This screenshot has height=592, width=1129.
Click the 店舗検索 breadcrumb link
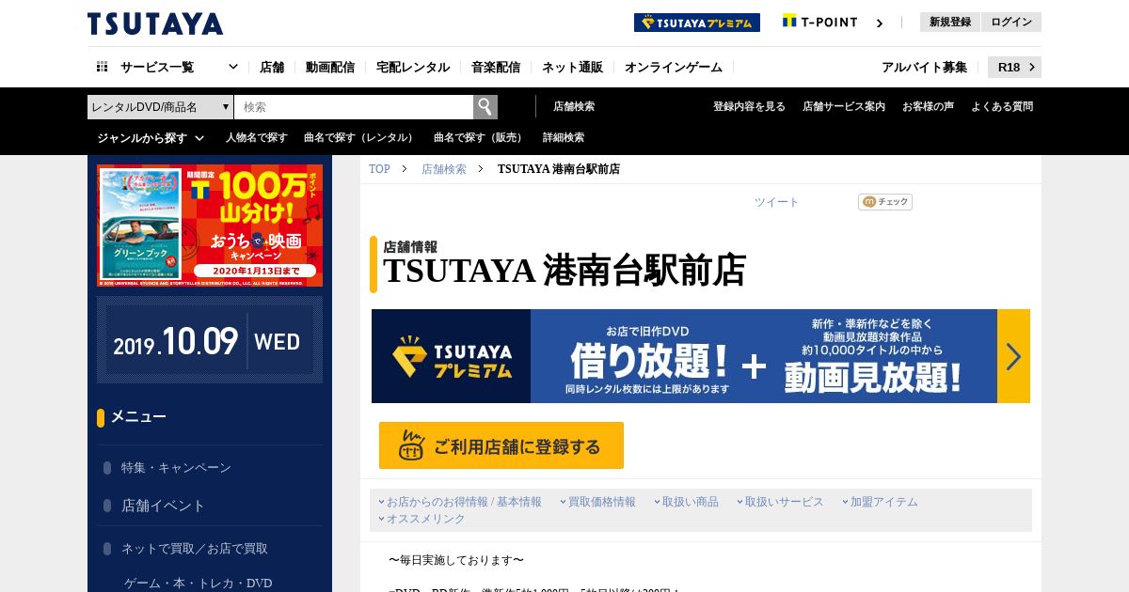coord(444,169)
